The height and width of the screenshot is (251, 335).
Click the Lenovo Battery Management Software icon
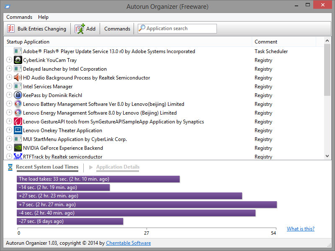[18, 104]
